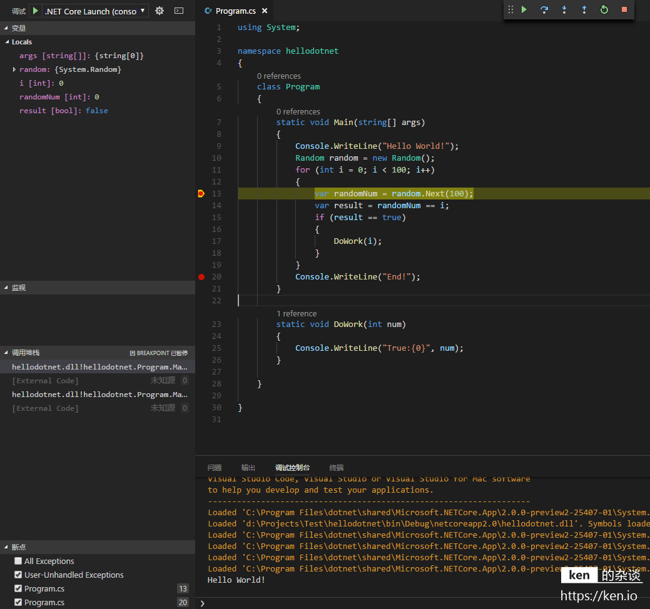Step over in debug toolbar

544,9
